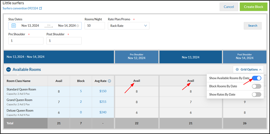Screen dimensions: 270x134
Task: Click the $240 average rate
Action: tap(103, 112)
